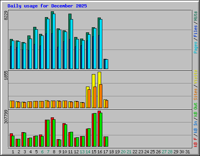Click the green kB Out bar for day 3
This screenshot has height=156, width=200.
(25, 140)
